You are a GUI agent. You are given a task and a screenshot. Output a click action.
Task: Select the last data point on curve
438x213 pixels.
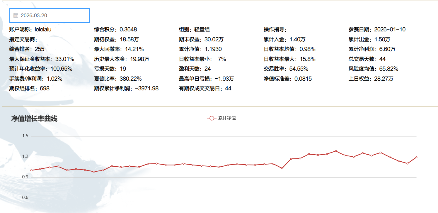[416, 157]
